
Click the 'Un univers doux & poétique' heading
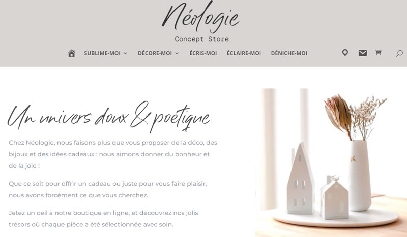[x=108, y=117]
